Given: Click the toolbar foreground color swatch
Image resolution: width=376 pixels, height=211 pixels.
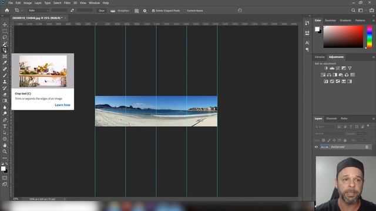Looking at the screenshot, I should coord(3,169).
